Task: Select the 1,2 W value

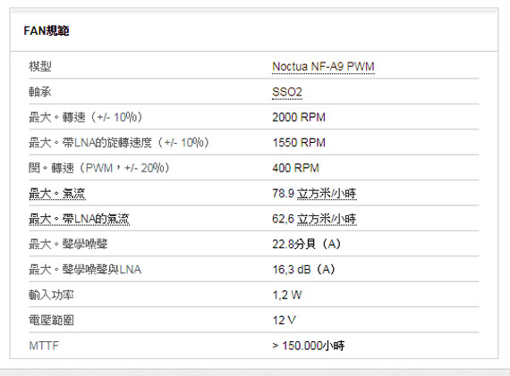Action: [x=287, y=295]
